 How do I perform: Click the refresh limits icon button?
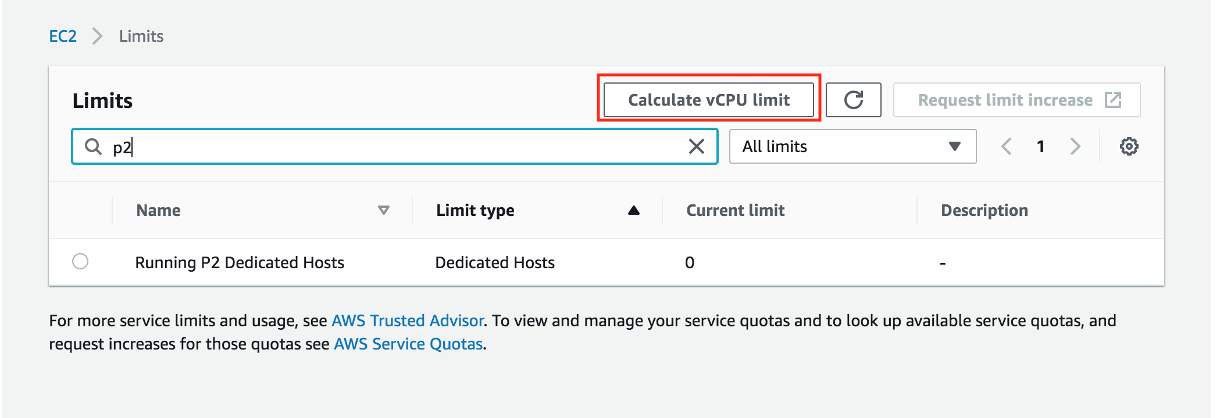pyautogui.click(x=853, y=100)
